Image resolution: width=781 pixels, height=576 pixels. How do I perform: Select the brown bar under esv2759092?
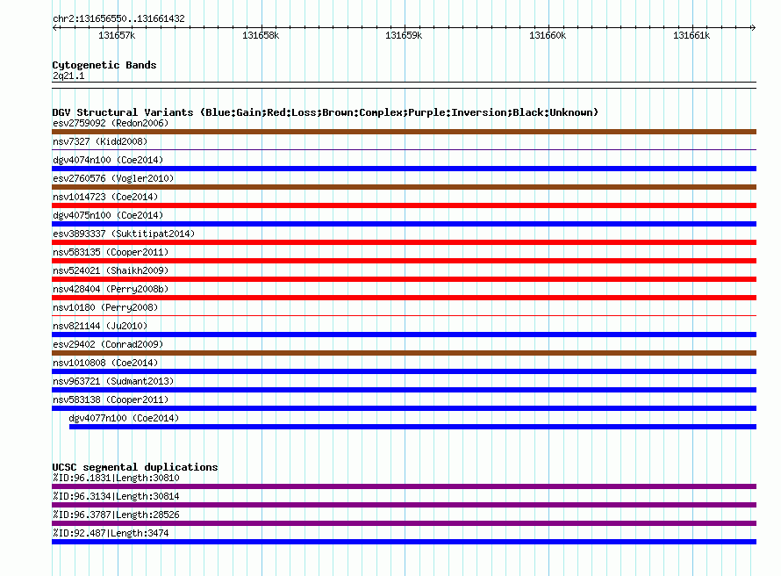click(404, 132)
